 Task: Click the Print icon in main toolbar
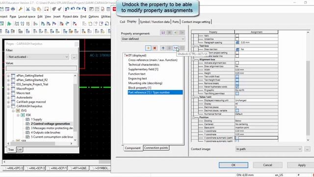[13, 9]
